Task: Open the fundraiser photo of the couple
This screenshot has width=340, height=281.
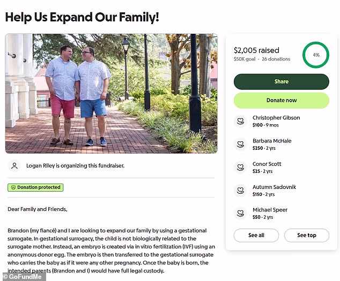Action: pyautogui.click(x=111, y=94)
